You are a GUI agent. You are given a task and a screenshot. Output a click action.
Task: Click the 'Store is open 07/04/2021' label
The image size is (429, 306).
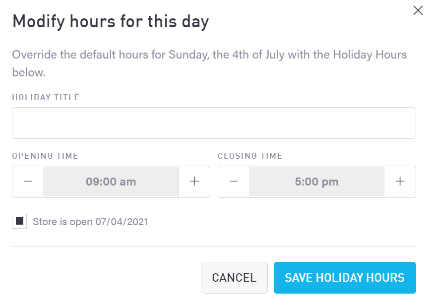coord(90,222)
